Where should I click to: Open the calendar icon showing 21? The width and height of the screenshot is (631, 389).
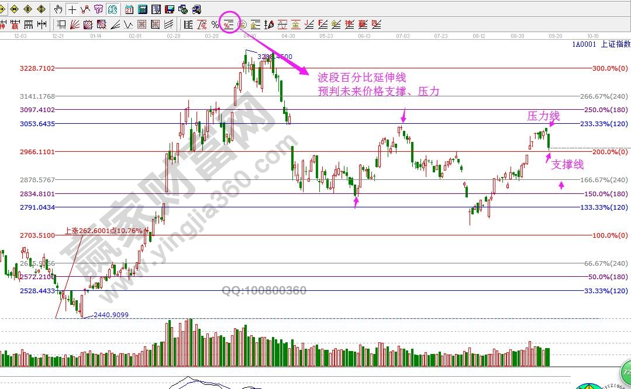[129, 9]
